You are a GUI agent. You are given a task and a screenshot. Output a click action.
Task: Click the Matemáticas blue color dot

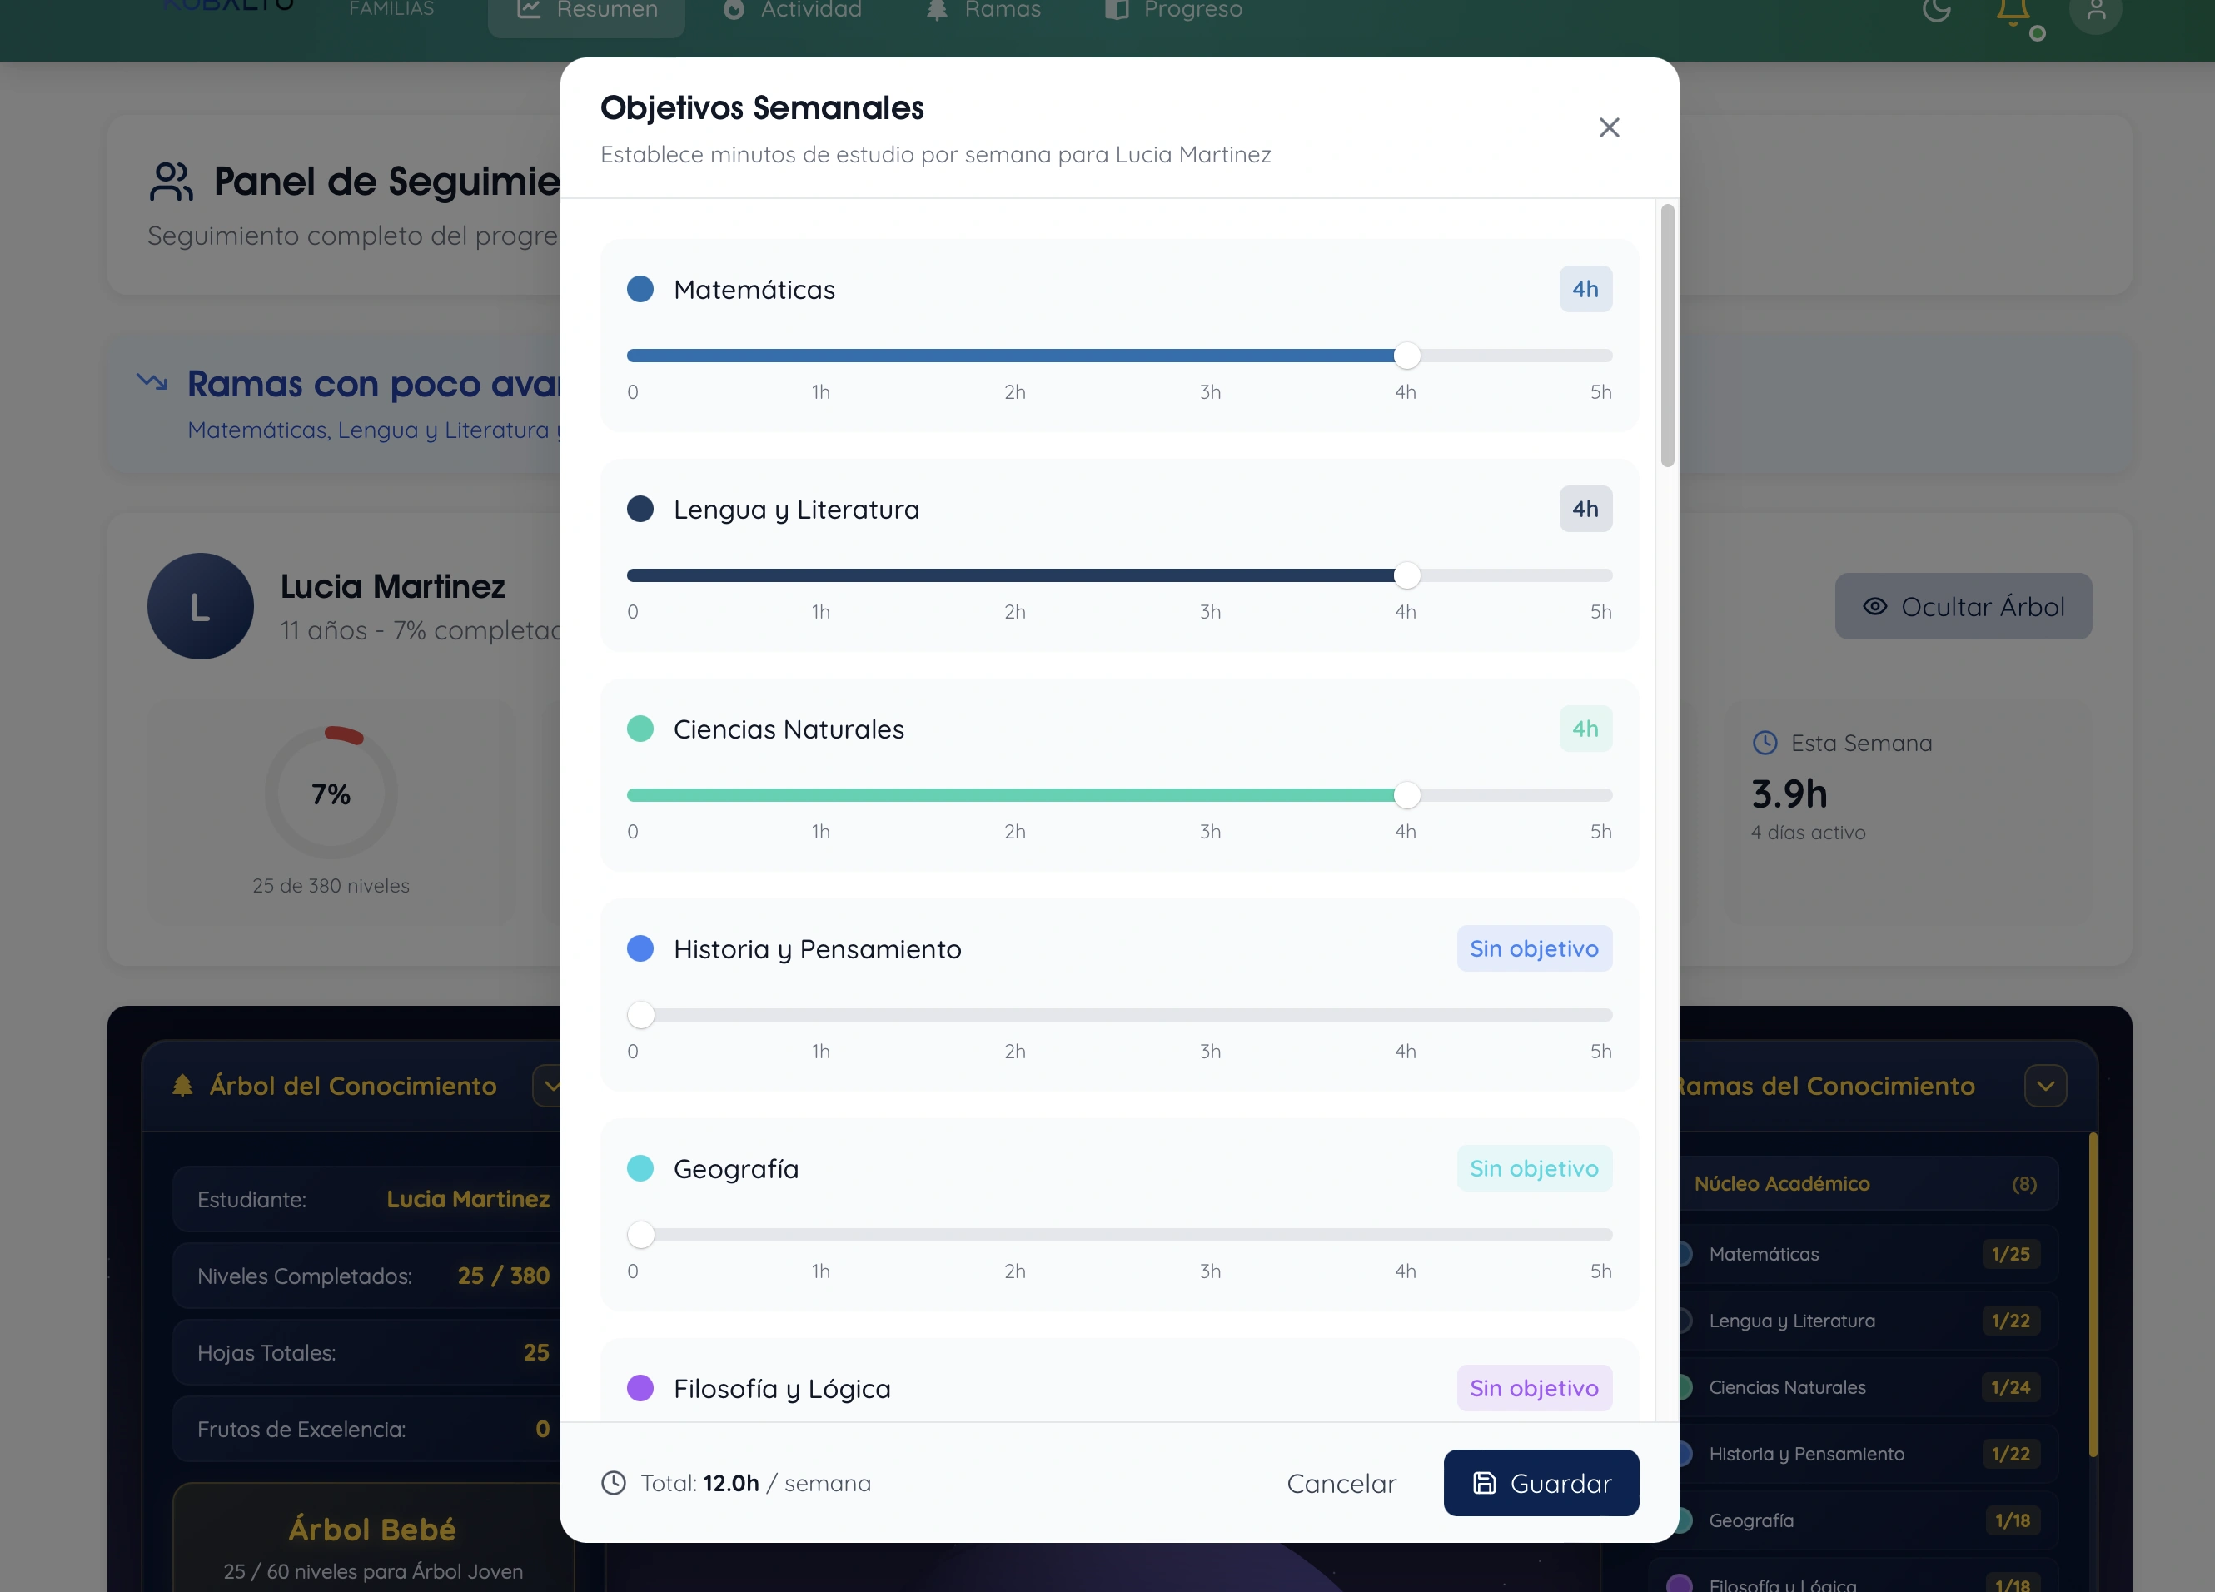pos(640,289)
